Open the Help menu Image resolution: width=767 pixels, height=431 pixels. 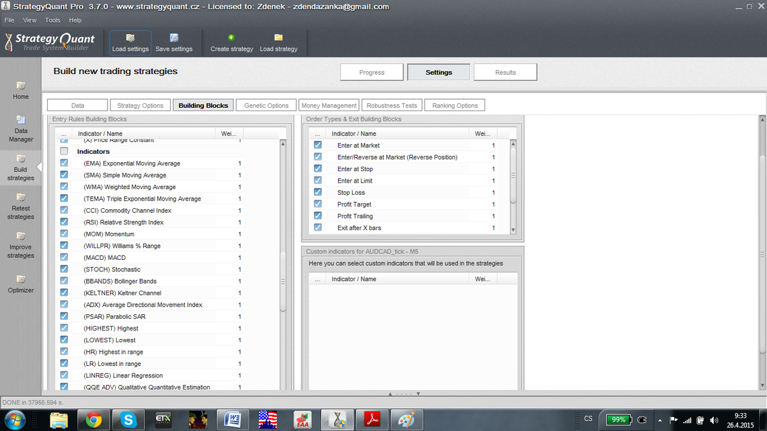[x=75, y=20]
